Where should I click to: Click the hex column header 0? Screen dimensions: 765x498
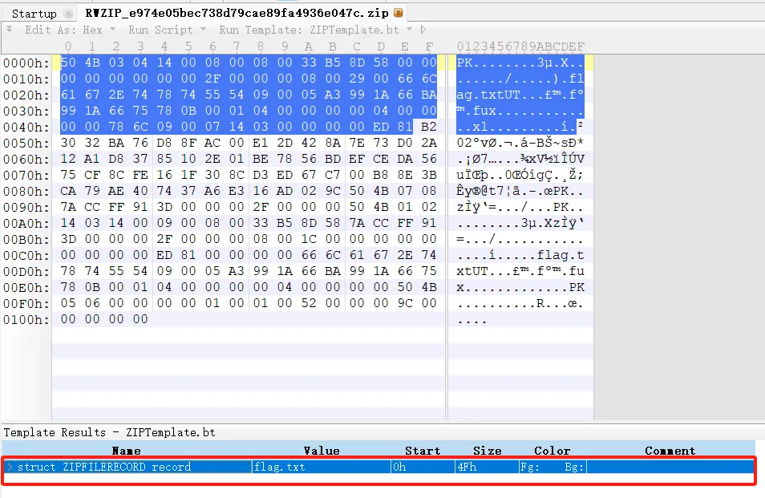68,47
